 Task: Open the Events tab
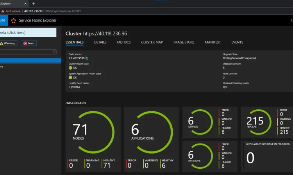[237, 42]
